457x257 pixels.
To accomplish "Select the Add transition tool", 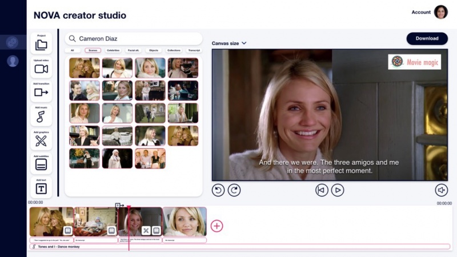I will (41, 93).
